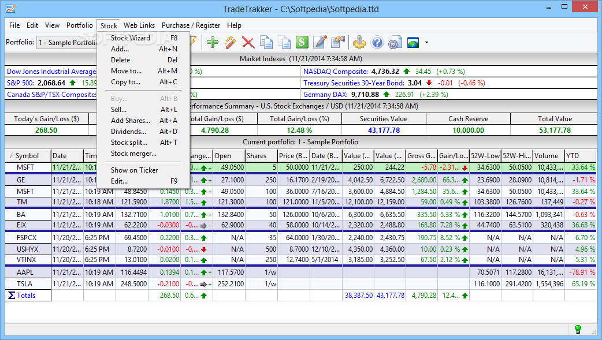Open the Germany DAX link
The width and height of the screenshot is (602, 340).
pyautogui.click(x=326, y=95)
